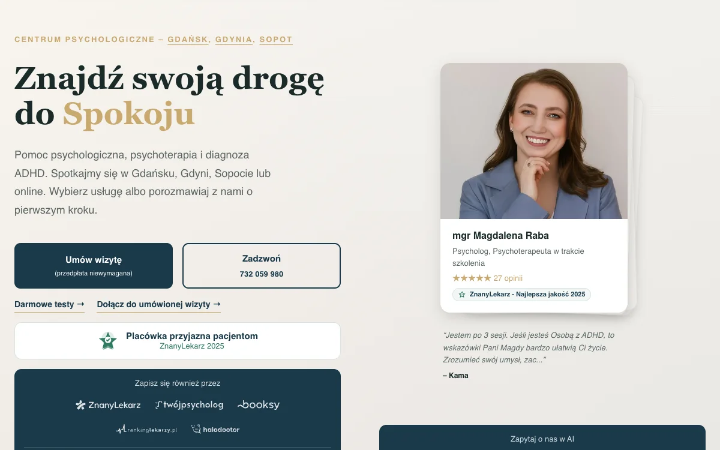Open the ZnanyLekarz booking logo
The height and width of the screenshot is (450, 720).
(x=108, y=405)
